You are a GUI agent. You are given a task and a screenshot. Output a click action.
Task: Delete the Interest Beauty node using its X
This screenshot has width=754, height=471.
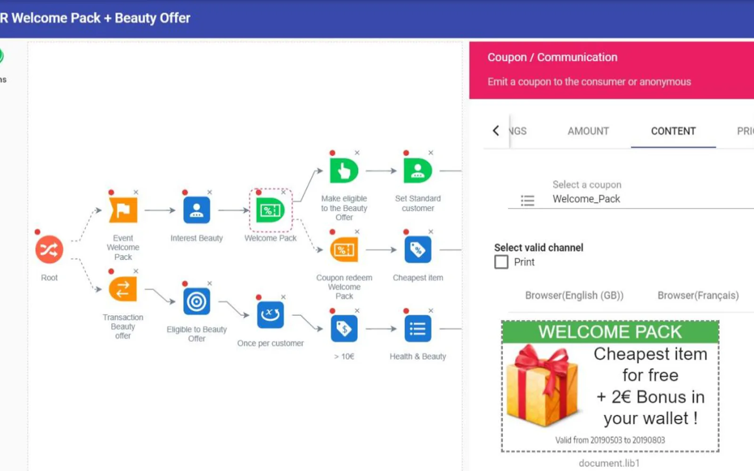pos(210,192)
